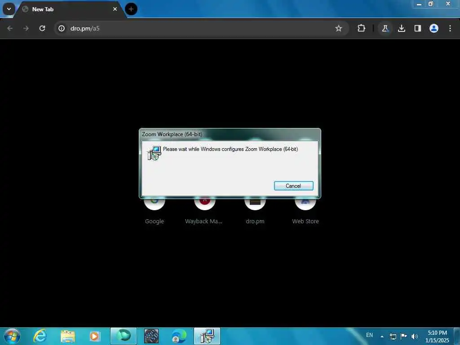The height and width of the screenshot is (345, 460).
Task: Open the Chrome three-dot menu
Action: point(450,28)
